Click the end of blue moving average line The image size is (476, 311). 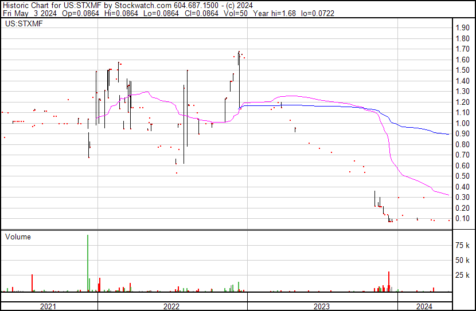tap(448, 134)
